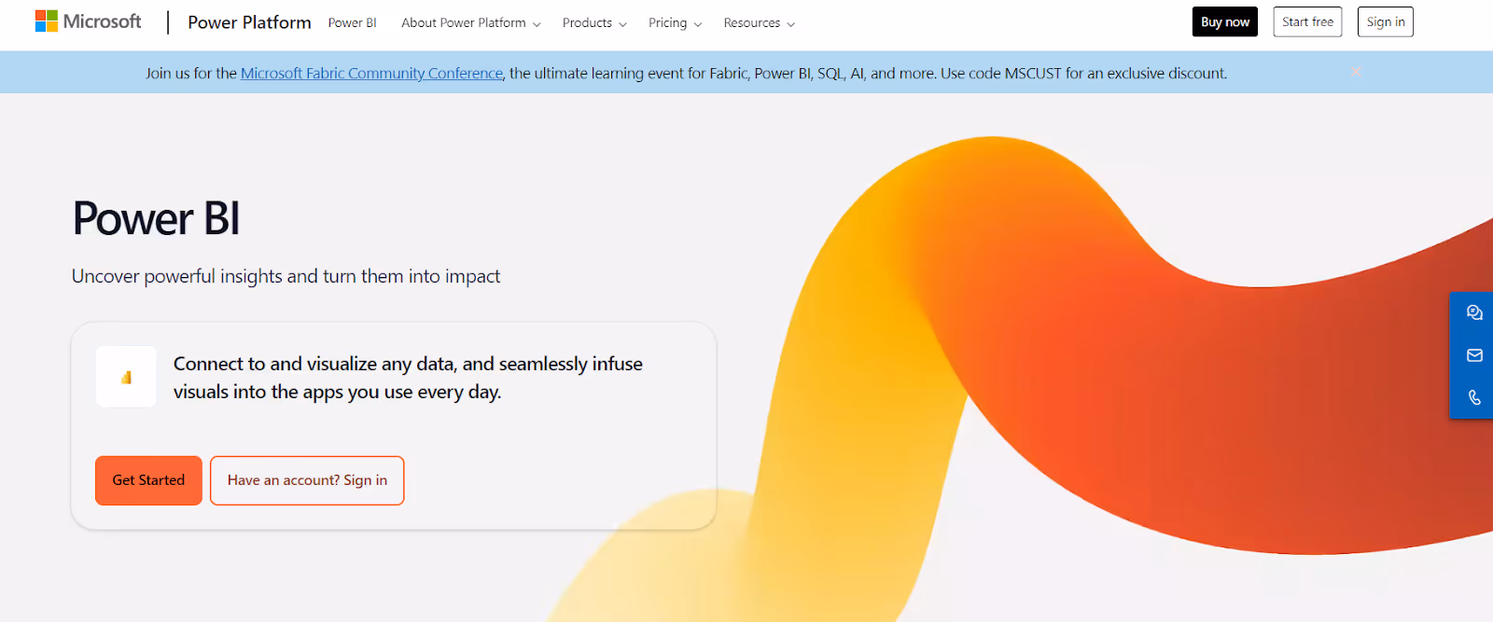The width and height of the screenshot is (1493, 622).
Task: Expand the Products dropdown menu
Action: coord(594,22)
